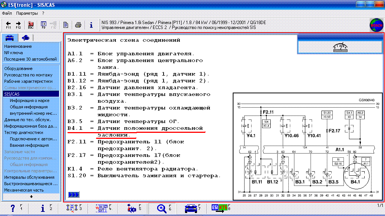Image resolution: width=385 pixels, height=216 pixels.
Task: Click the S1.20 Выключатель зажигания line
Action: click(144, 175)
